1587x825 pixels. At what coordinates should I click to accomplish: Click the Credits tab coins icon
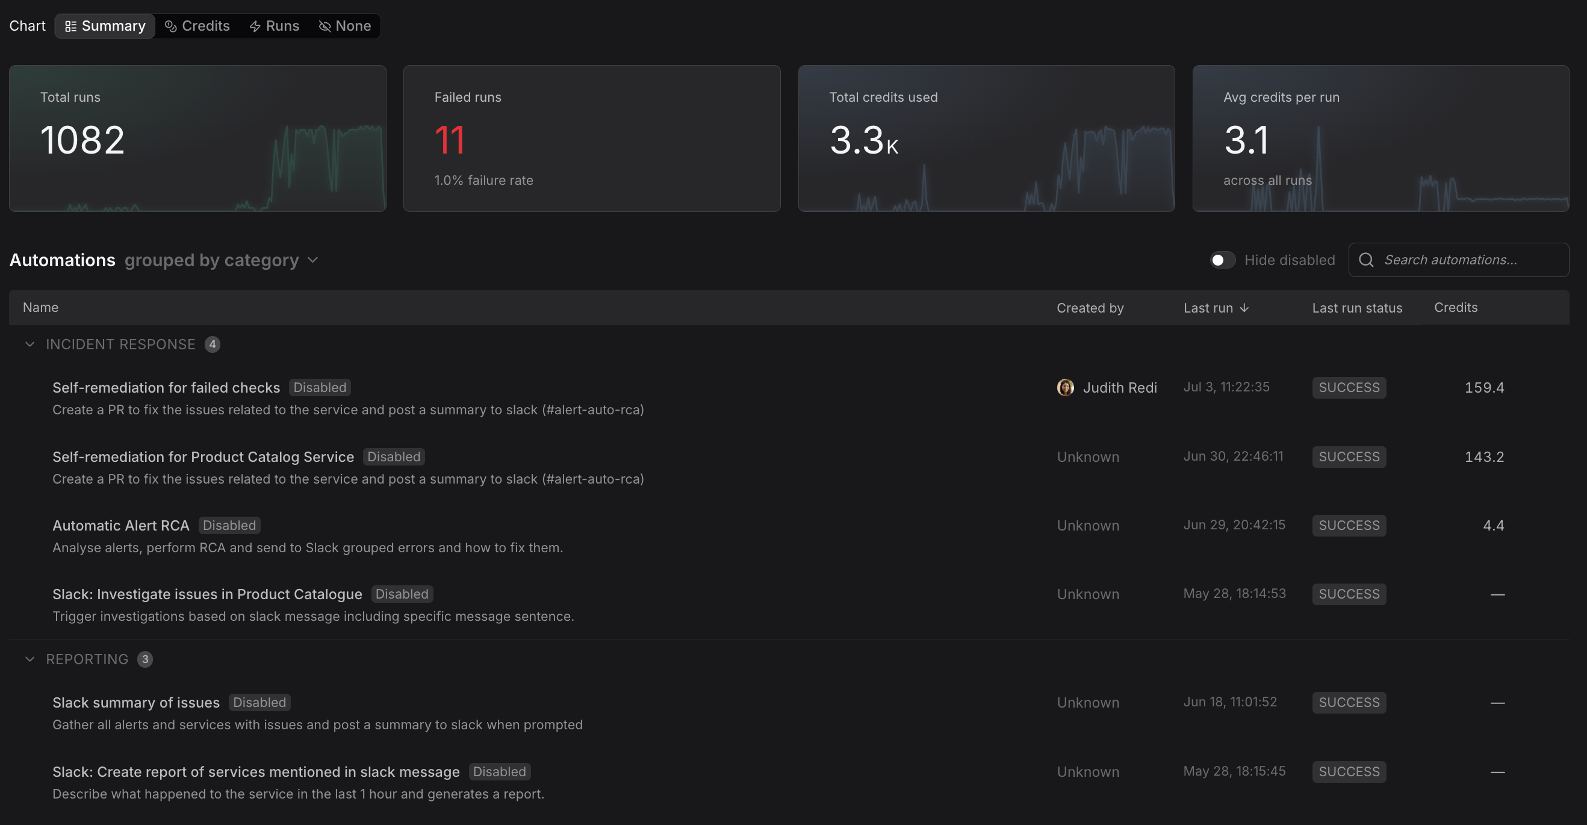[x=170, y=26]
